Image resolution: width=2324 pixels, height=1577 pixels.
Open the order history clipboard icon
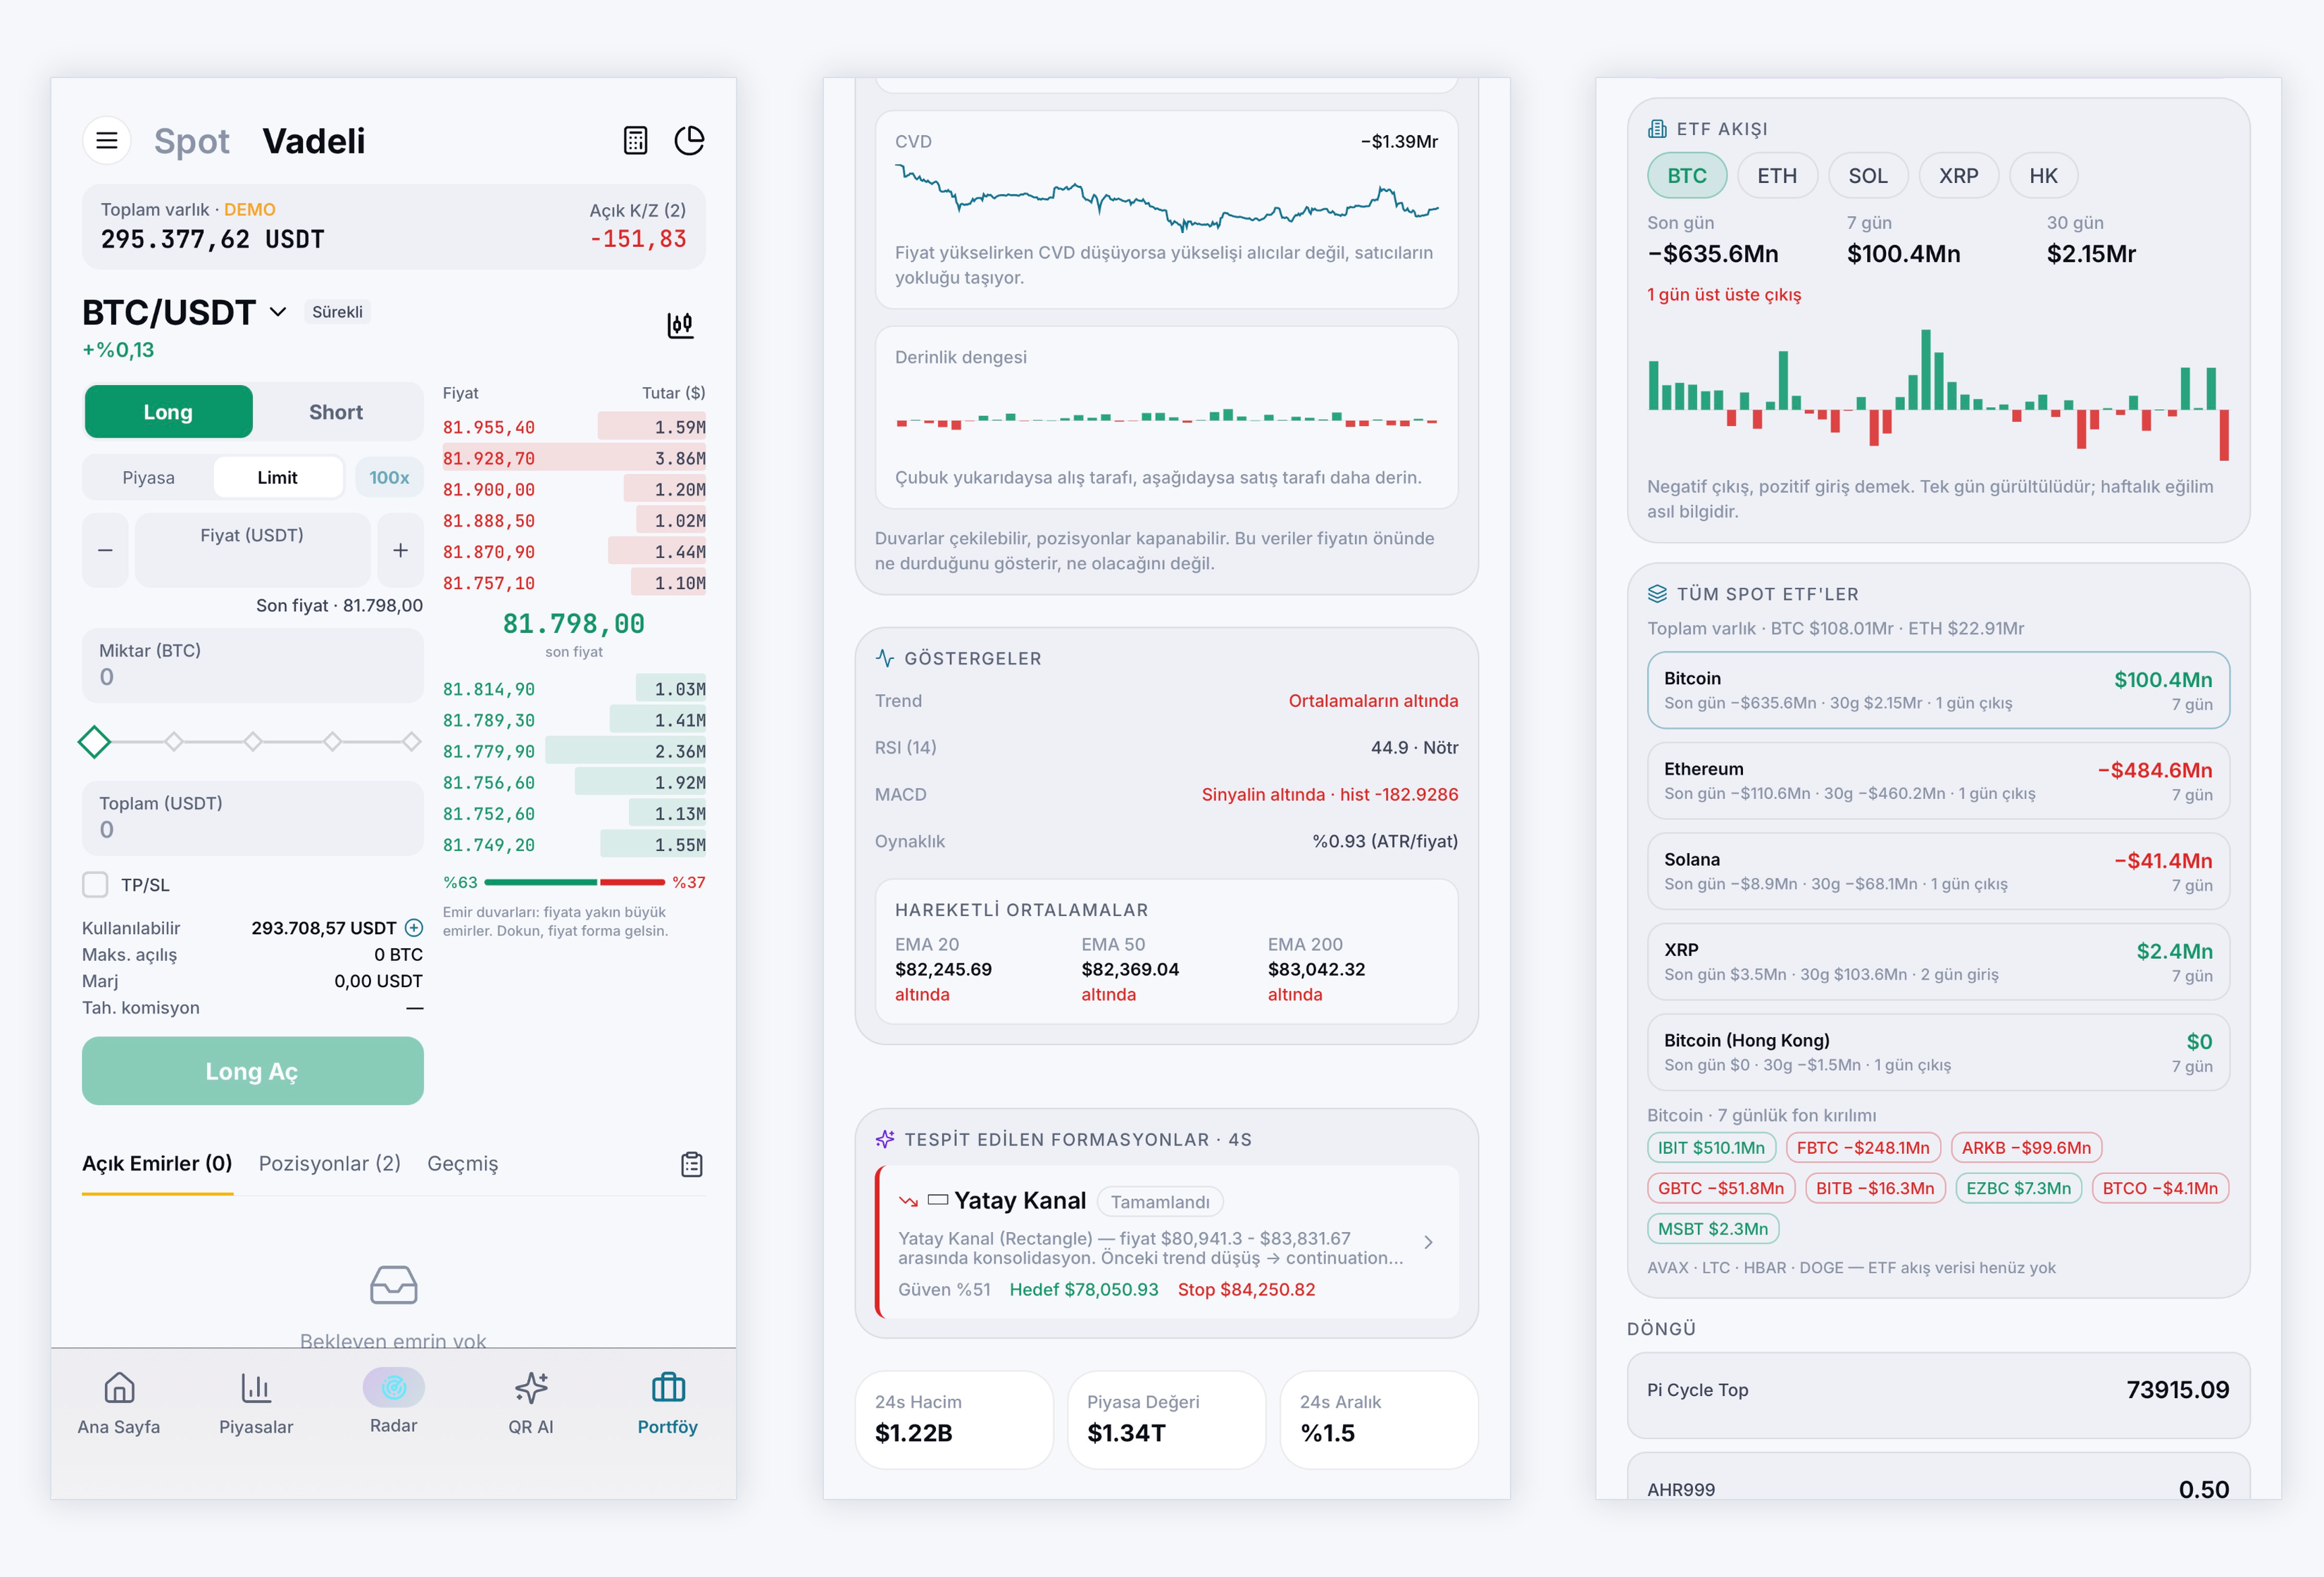click(692, 1164)
